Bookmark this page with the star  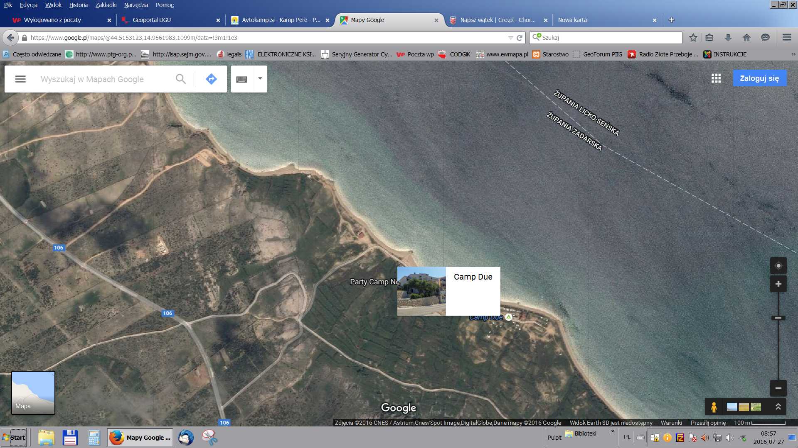[x=693, y=38]
